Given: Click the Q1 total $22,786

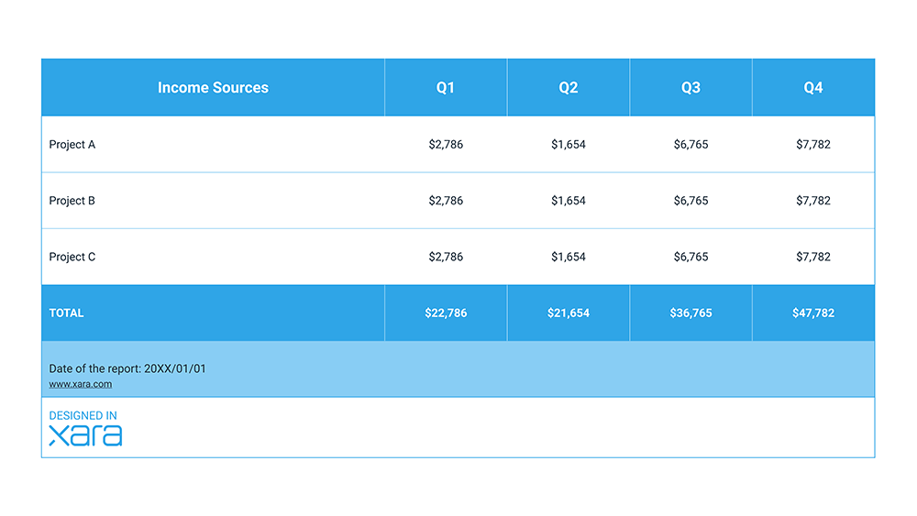Looking at the screenshot, I should click(446, 313).
